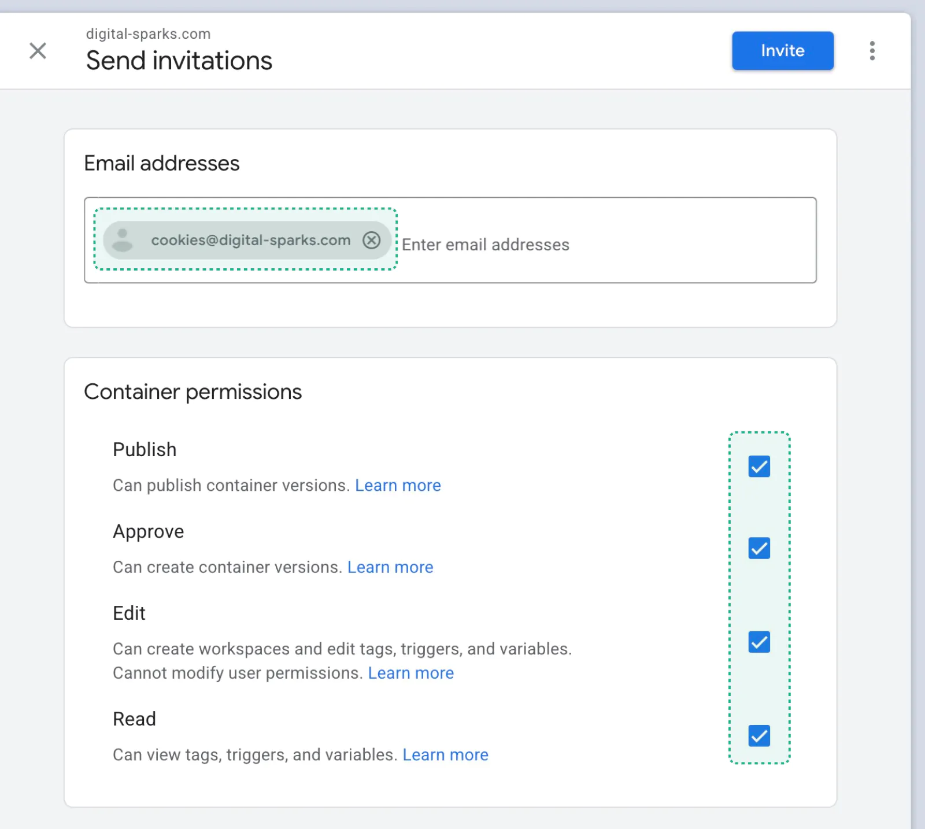Close the Send invitations panel
925x829 pixels.
point(38,51)
